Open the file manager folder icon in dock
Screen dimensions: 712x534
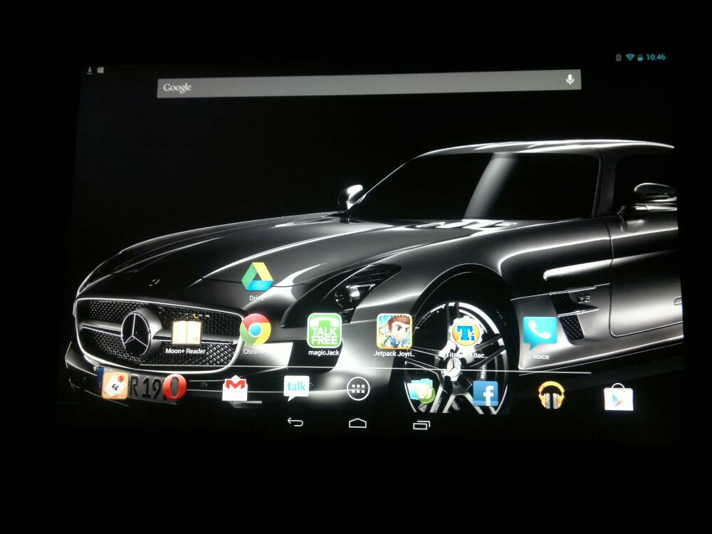coord(421,391)
